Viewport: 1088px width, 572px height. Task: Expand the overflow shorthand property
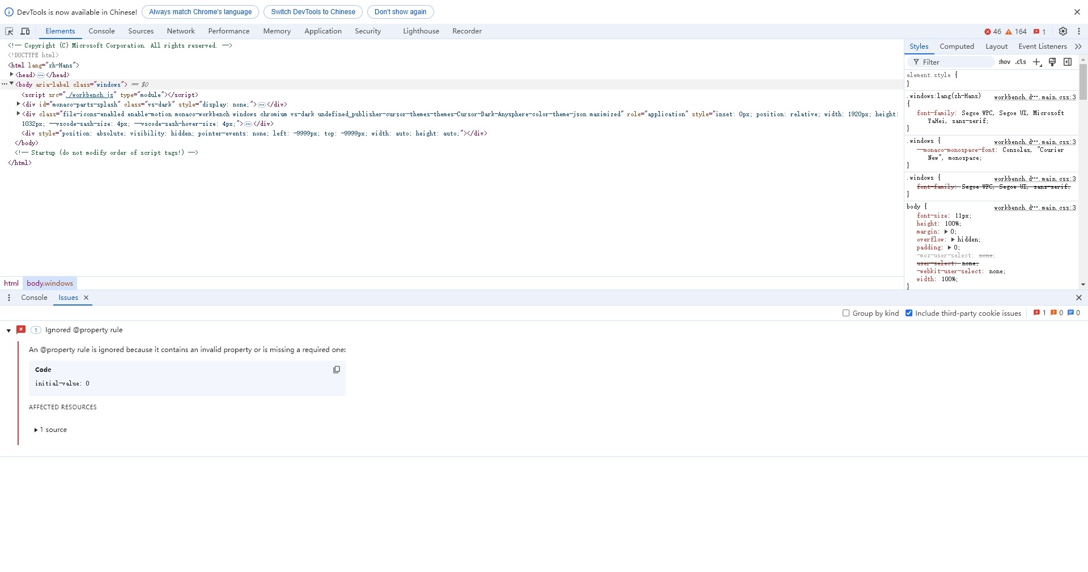(953, 239)
